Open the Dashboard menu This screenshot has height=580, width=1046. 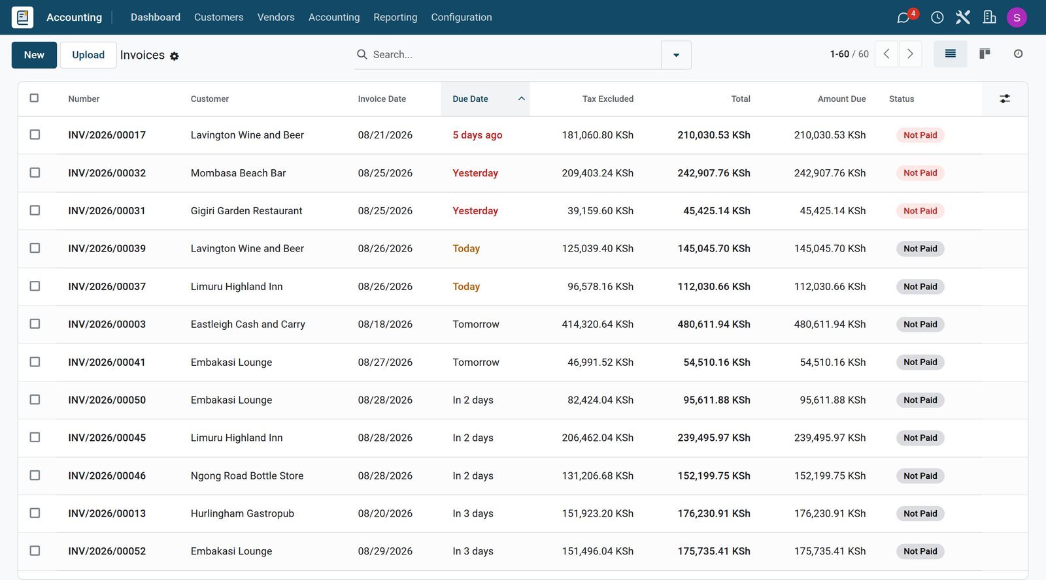coord(156,18)
